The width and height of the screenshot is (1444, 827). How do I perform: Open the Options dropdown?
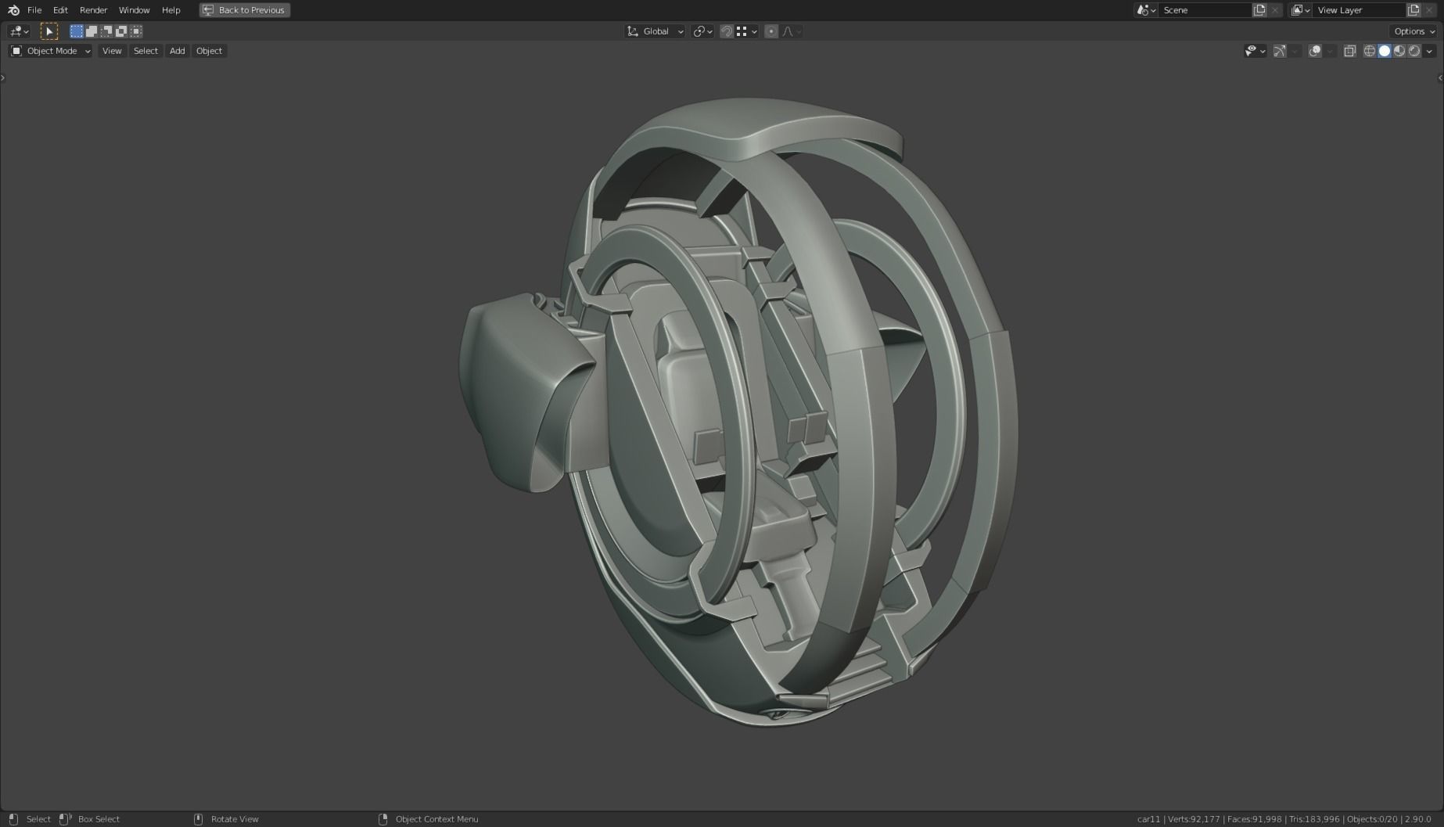click(x=1414, y=31)
